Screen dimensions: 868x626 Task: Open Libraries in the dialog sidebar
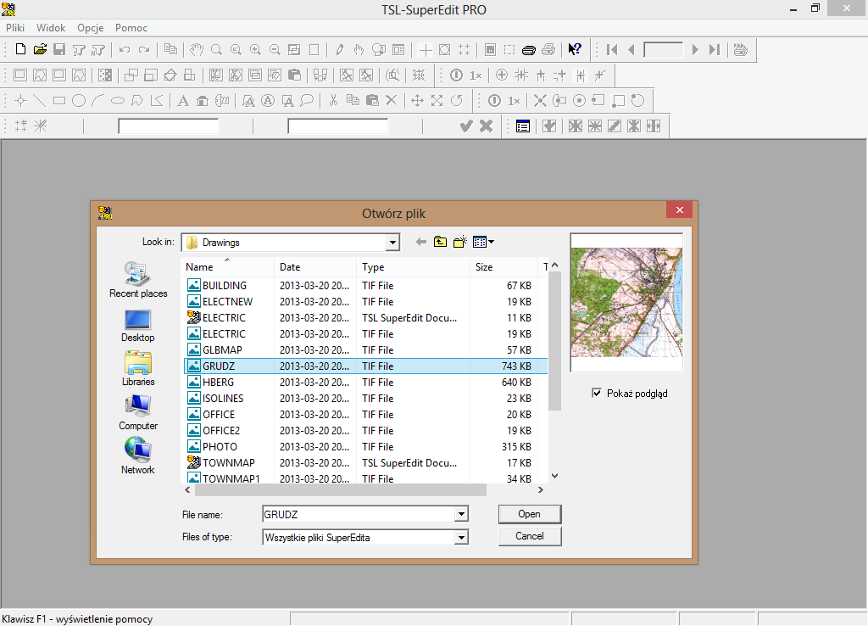coord(138,369)
